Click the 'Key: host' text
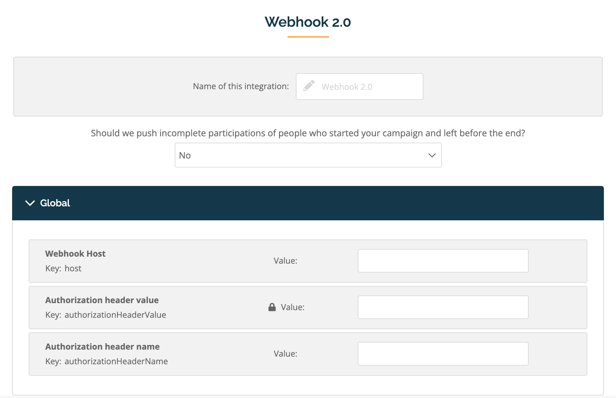The width and height of the screenshot is (616, 398). point(63,268)
